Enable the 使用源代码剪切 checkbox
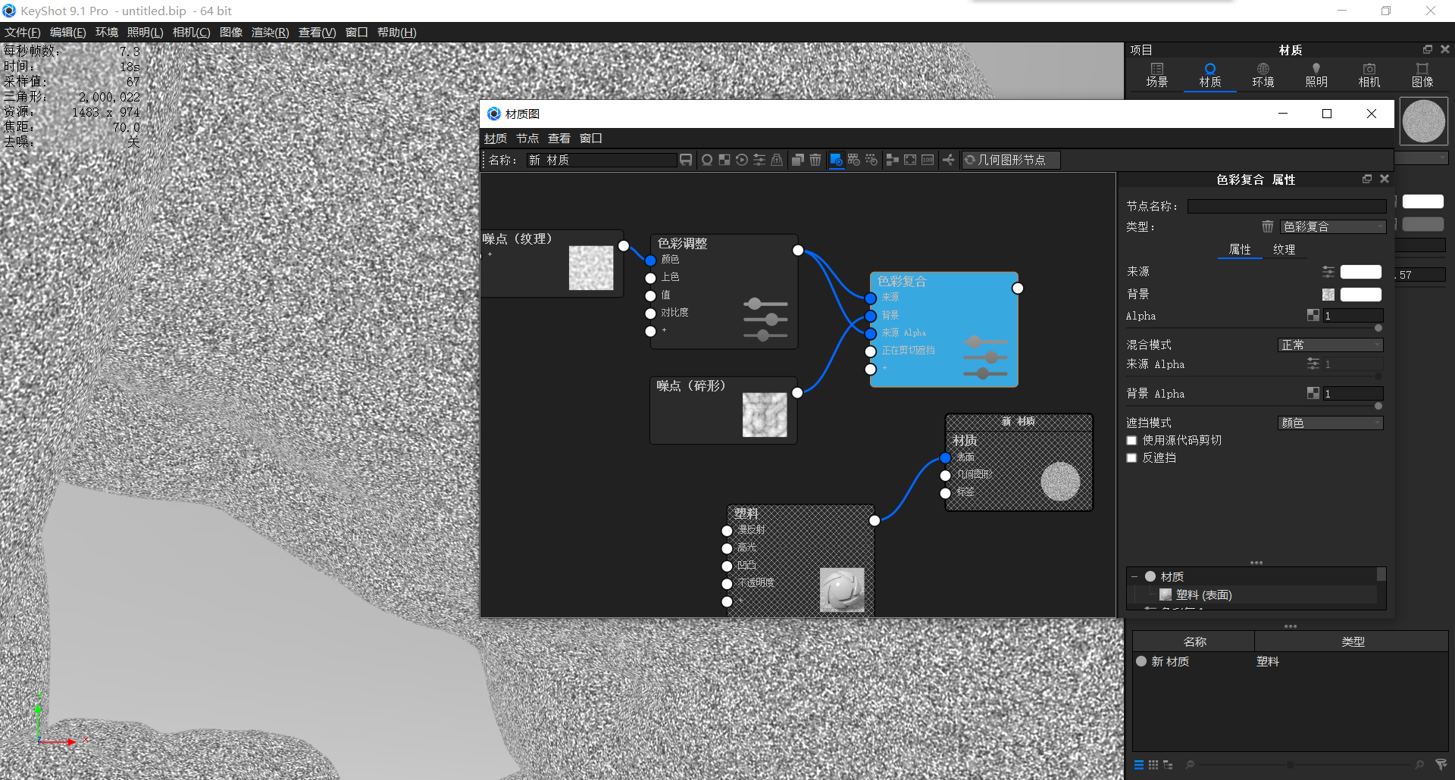 [x=1131, y=440]
